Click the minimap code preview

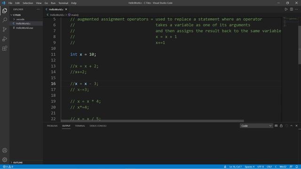pos(290,22)
